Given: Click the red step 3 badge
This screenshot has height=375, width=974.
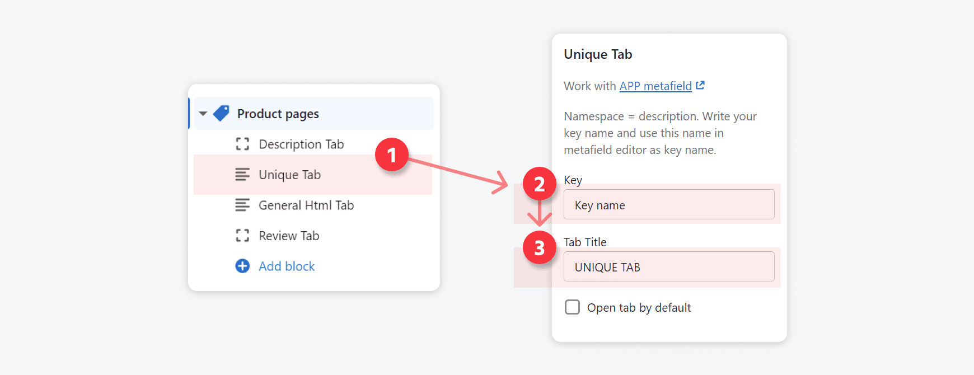Looking at the screenshot, I should pos(539,247).
